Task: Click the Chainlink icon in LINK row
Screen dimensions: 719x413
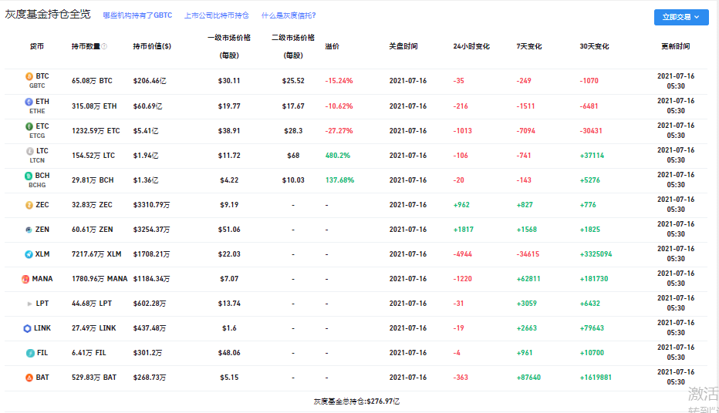Action: click(27, 328)
